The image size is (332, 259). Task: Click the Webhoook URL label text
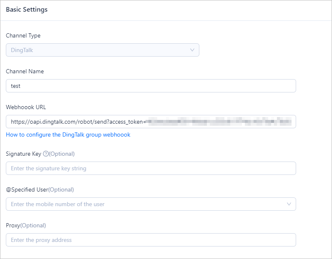point(26,107)
